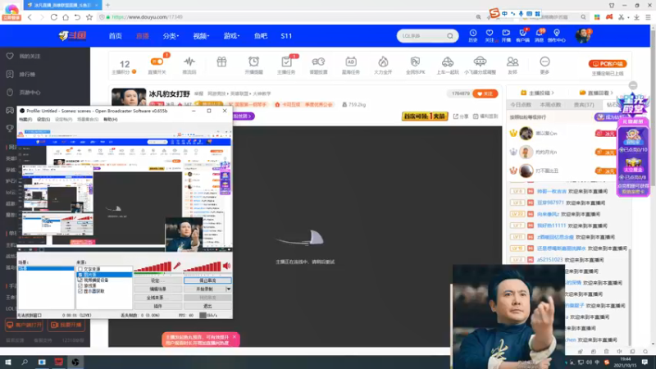The width and height of the screenshot is (656, 369).
Task: Open 我的关注 heart icon in left sidebar
Action: pos(10,56)
